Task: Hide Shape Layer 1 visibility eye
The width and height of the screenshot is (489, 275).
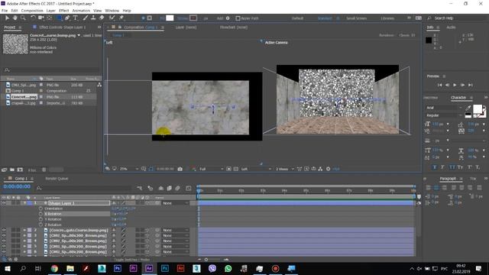Action: click(4, 203)
